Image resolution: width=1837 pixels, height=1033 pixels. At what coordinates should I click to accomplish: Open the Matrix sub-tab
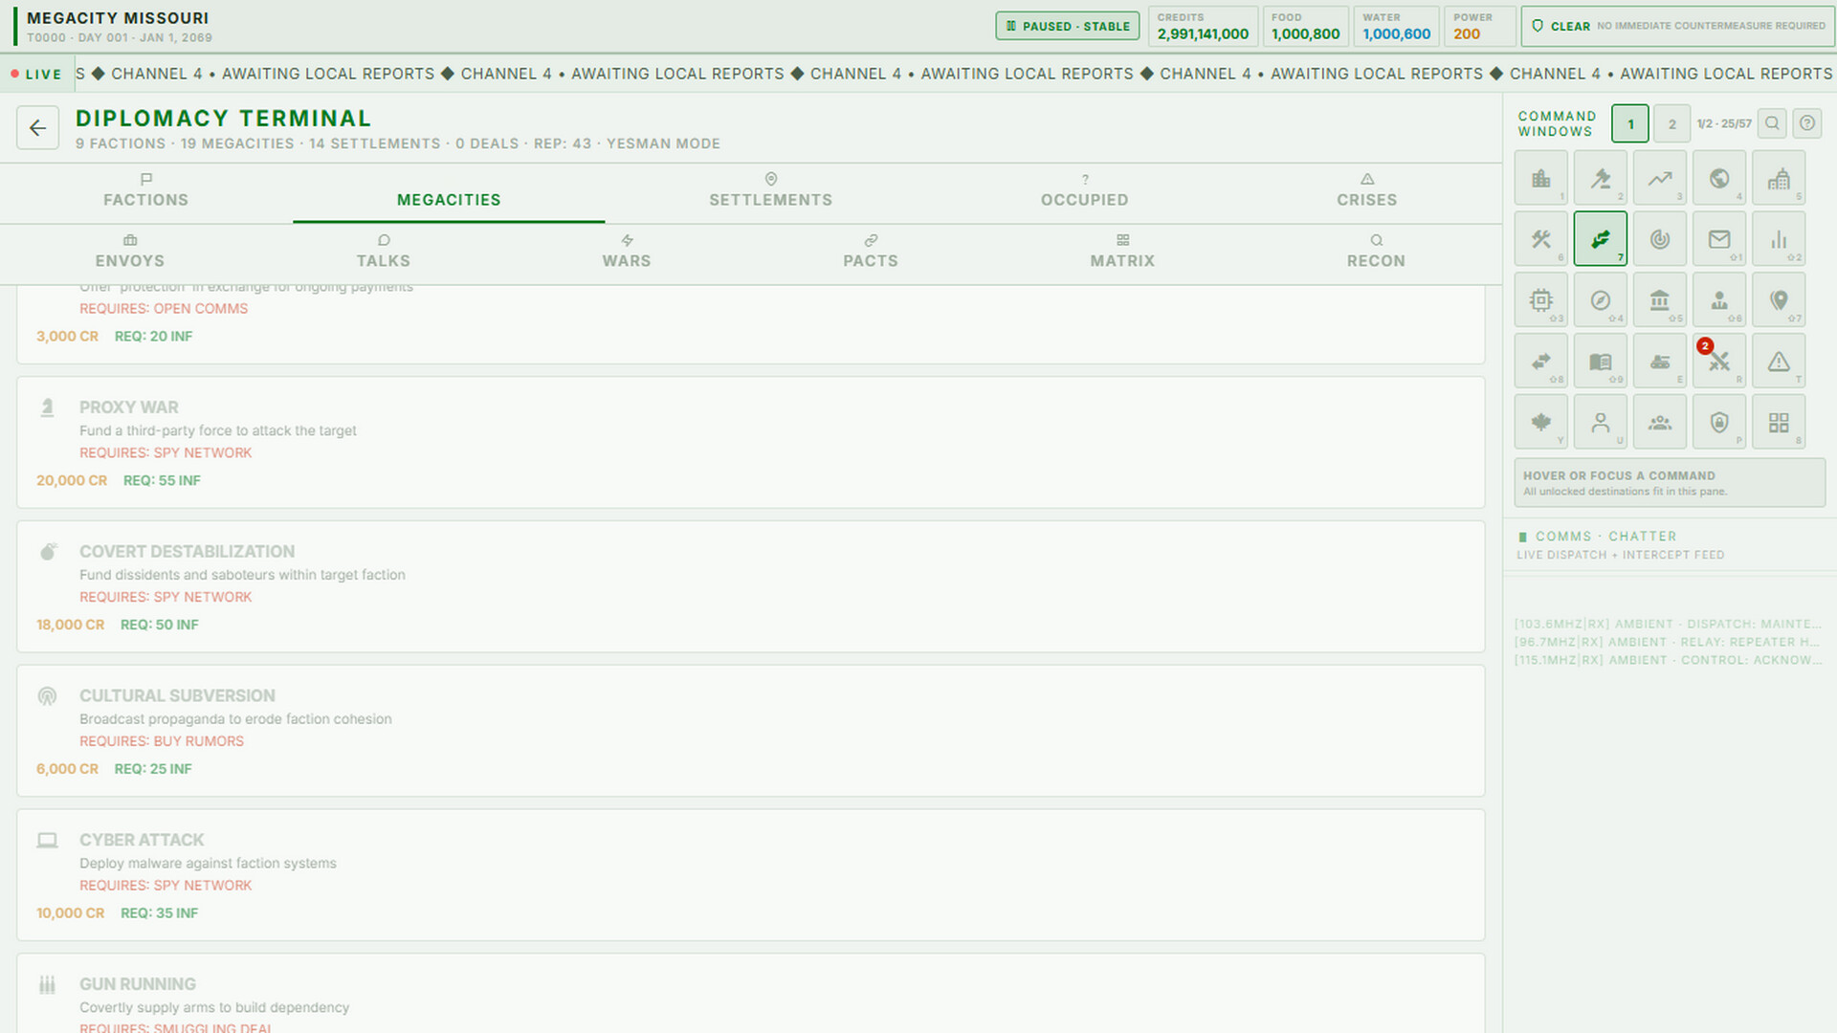click(1122, 253)
